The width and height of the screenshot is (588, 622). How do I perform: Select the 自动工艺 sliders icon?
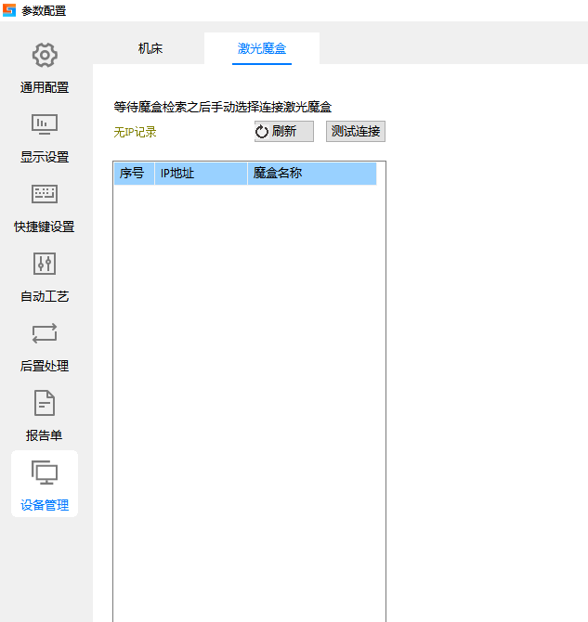[45, 264]
